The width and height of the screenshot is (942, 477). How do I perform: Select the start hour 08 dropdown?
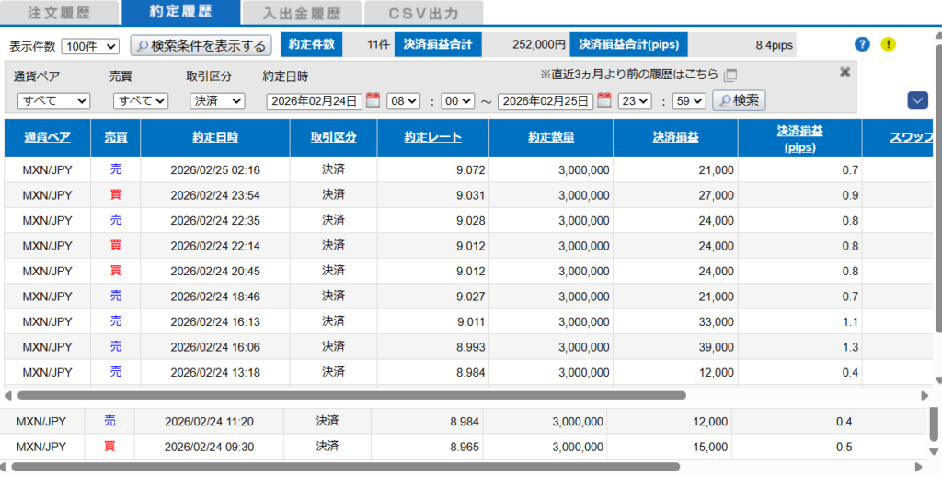coord(403,100)
